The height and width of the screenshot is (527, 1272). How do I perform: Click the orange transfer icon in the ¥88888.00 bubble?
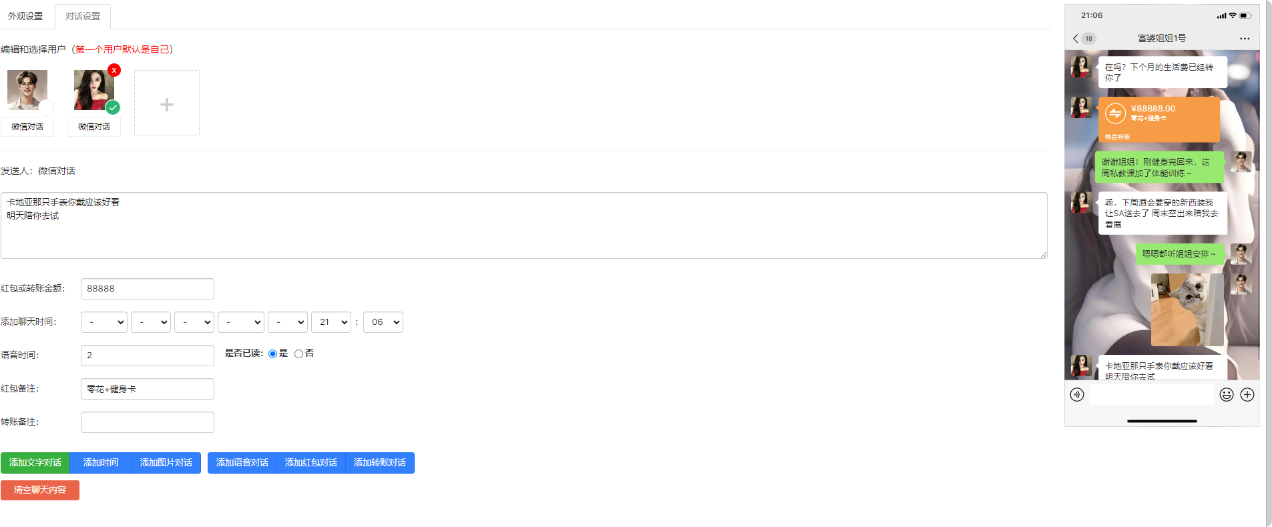point(1115,113)
